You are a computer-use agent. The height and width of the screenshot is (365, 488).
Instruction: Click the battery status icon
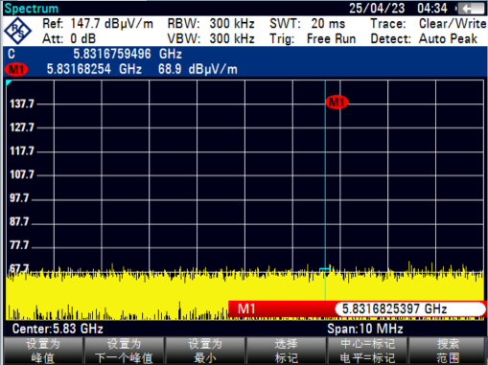point(471,9)
